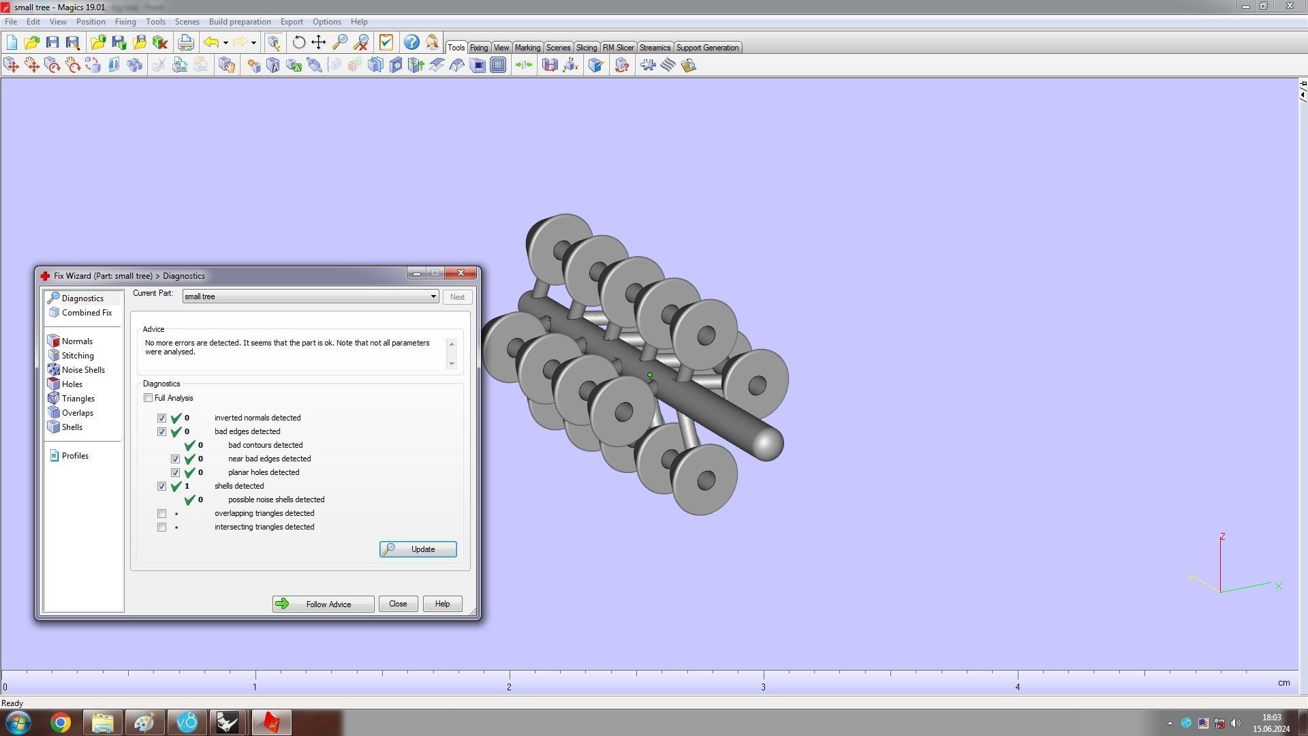Open Help question mark icon

click(411, 43)
